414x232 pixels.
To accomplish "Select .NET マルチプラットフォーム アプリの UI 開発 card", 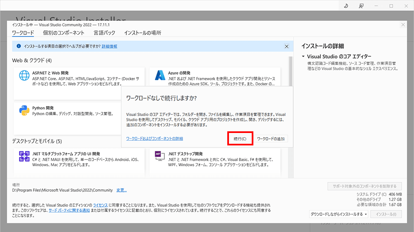I will tap(79, 162).
